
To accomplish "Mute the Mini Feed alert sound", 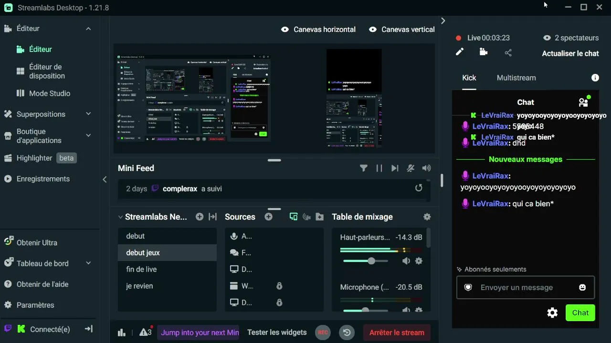I will pyautogui.click(x=426, y=168).
